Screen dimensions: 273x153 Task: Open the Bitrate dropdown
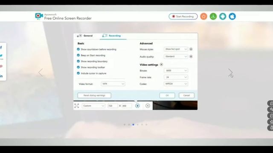tap(176, 71)
